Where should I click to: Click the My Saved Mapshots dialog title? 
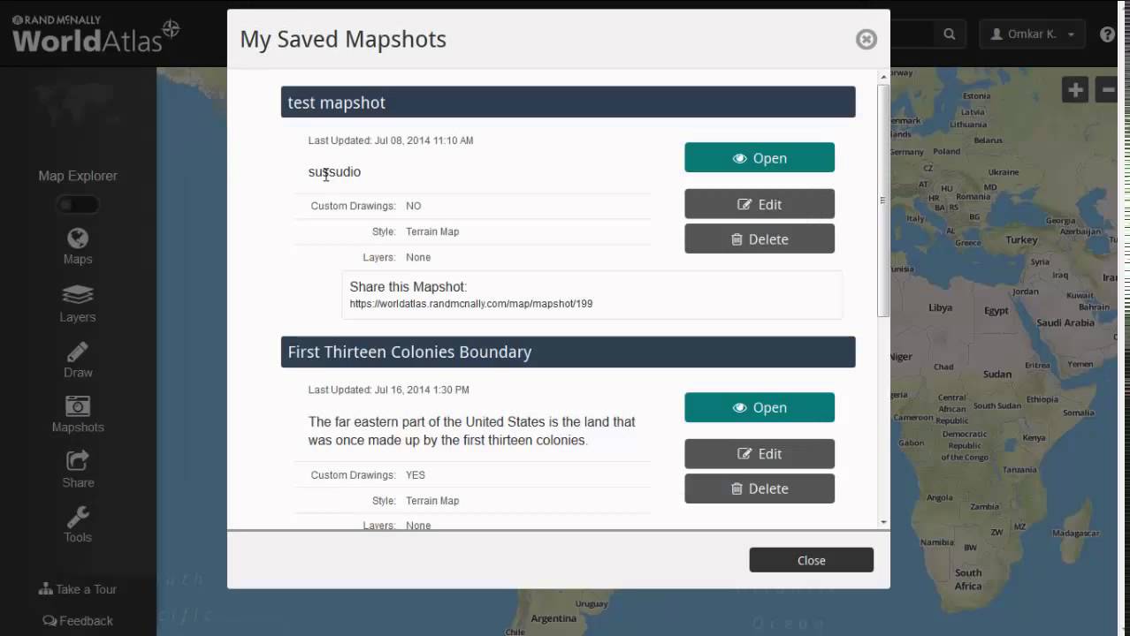tap(343, 39)
